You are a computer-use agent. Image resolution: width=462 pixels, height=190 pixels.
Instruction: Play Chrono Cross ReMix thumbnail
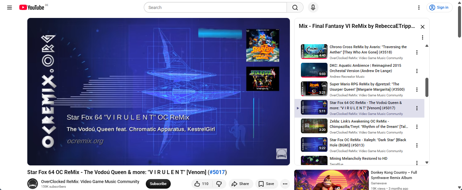314,51
